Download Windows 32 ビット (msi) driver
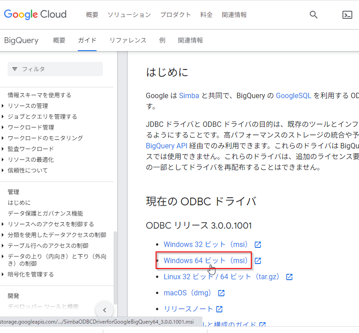 (x=206, y=244)
